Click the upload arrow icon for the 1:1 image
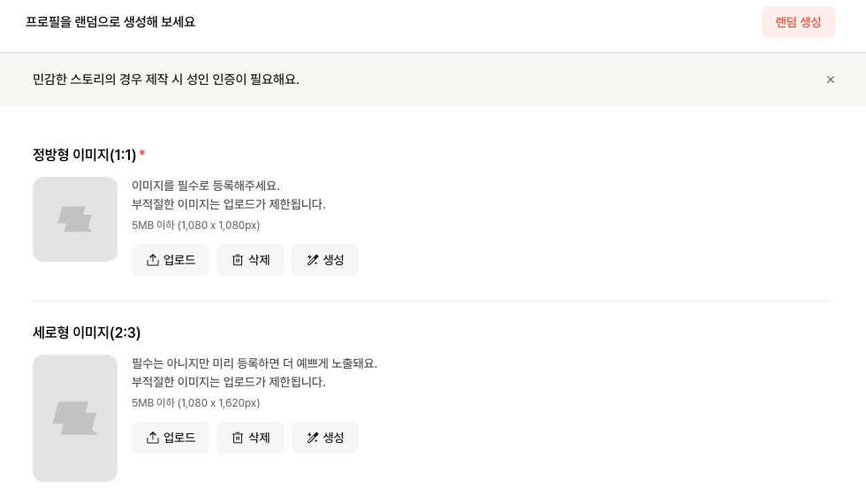The width and height of the screenshot is (866, 496). [152, 260]
